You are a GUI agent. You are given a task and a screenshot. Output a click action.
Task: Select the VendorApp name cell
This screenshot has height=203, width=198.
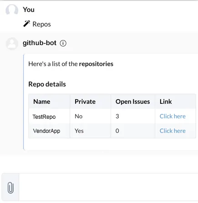tap(49, 131)
